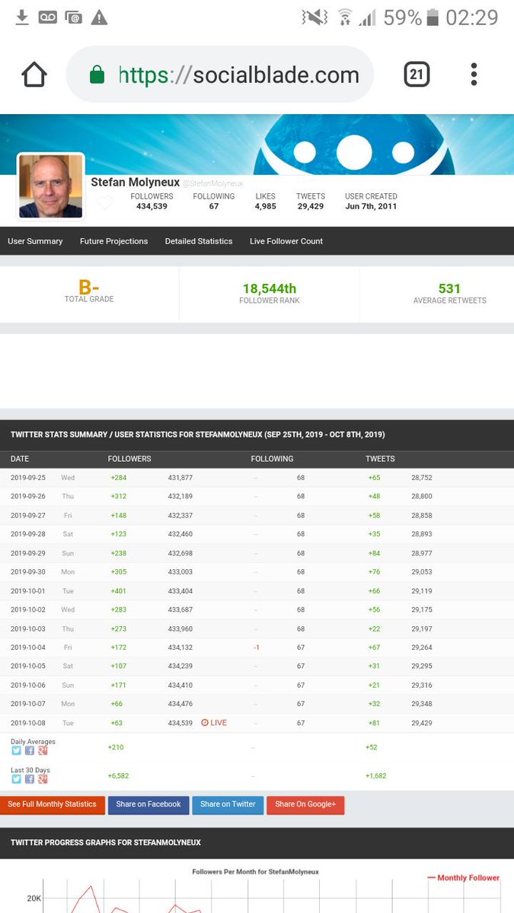Tap the download notification icon in status bar
The image size is (514, 913).
tap(22, 17)
